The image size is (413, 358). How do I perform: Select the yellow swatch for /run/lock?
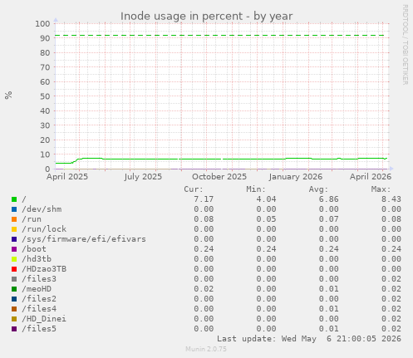(14, 229)
